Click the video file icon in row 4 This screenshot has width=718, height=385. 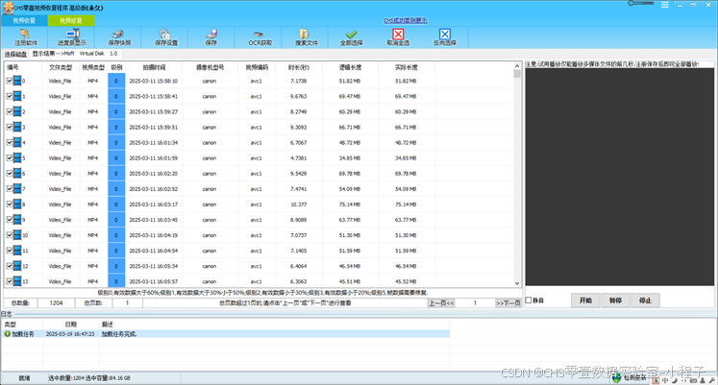pos(17,143)
